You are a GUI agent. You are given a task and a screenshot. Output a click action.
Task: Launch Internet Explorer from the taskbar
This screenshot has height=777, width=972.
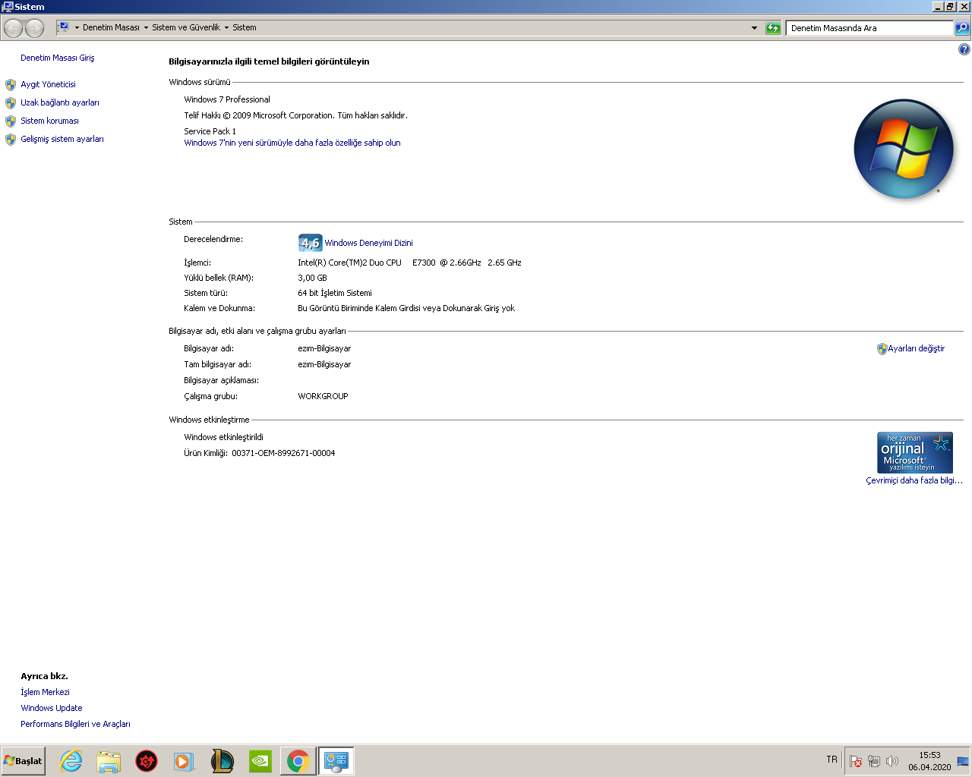click(x=71, y=761)
